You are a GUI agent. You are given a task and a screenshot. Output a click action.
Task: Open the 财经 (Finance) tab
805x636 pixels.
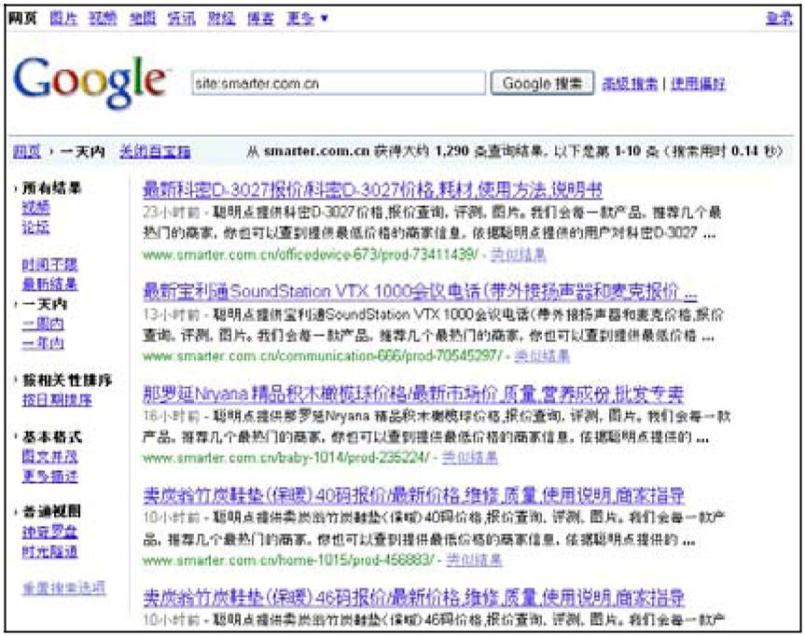[221, 19]
